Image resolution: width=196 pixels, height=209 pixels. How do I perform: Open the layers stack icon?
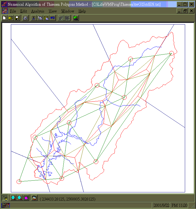click(x=34, y=198)
